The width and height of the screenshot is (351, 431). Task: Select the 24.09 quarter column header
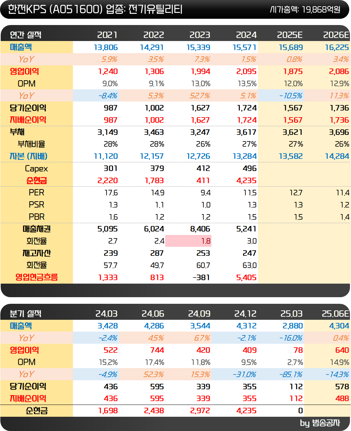[199, 314]
